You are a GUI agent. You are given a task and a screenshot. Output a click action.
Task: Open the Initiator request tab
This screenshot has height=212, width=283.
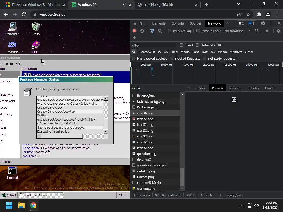tap(253, 88)
